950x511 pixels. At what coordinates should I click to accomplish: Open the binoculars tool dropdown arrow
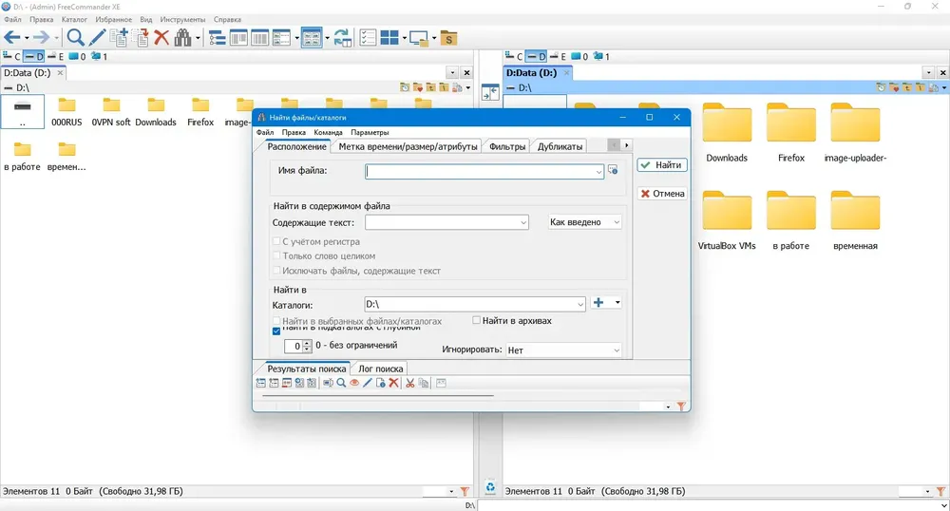pos(198,39)
